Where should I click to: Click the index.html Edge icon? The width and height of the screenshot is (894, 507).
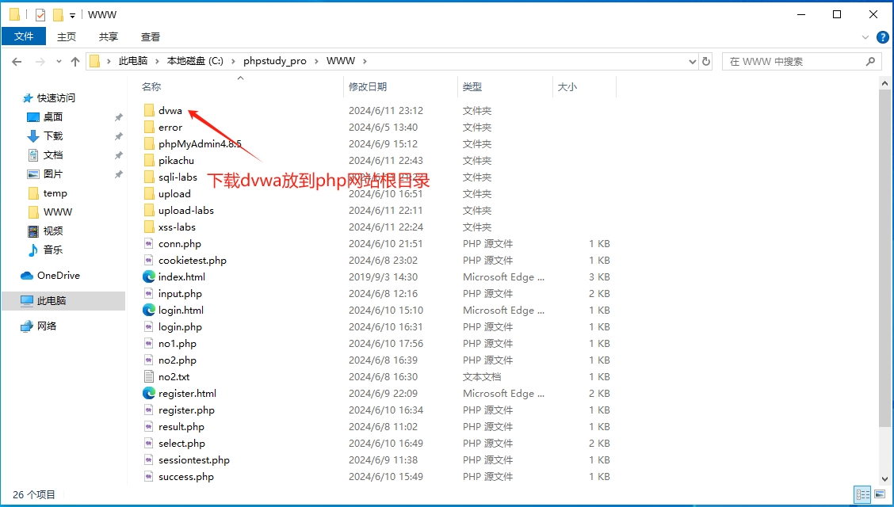point(149,276)
